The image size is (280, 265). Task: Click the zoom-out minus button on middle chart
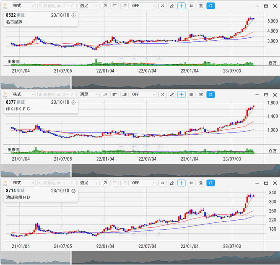pos(121,146)
